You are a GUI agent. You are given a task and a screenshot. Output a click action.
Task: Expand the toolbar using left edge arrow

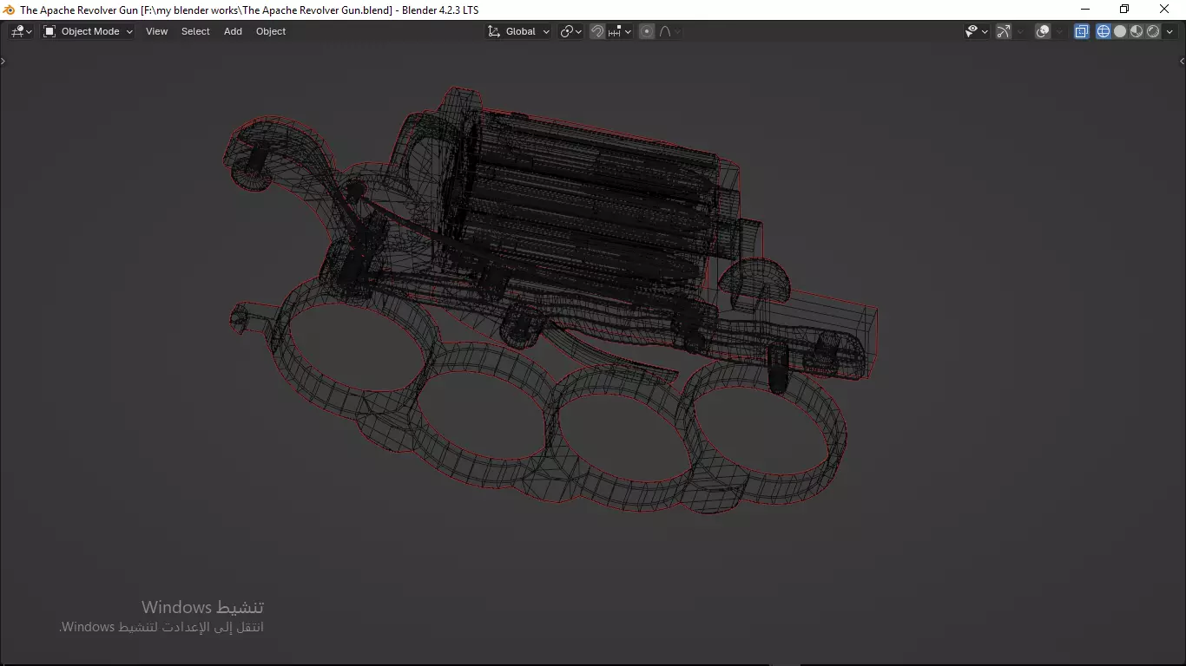coord(3,61)
